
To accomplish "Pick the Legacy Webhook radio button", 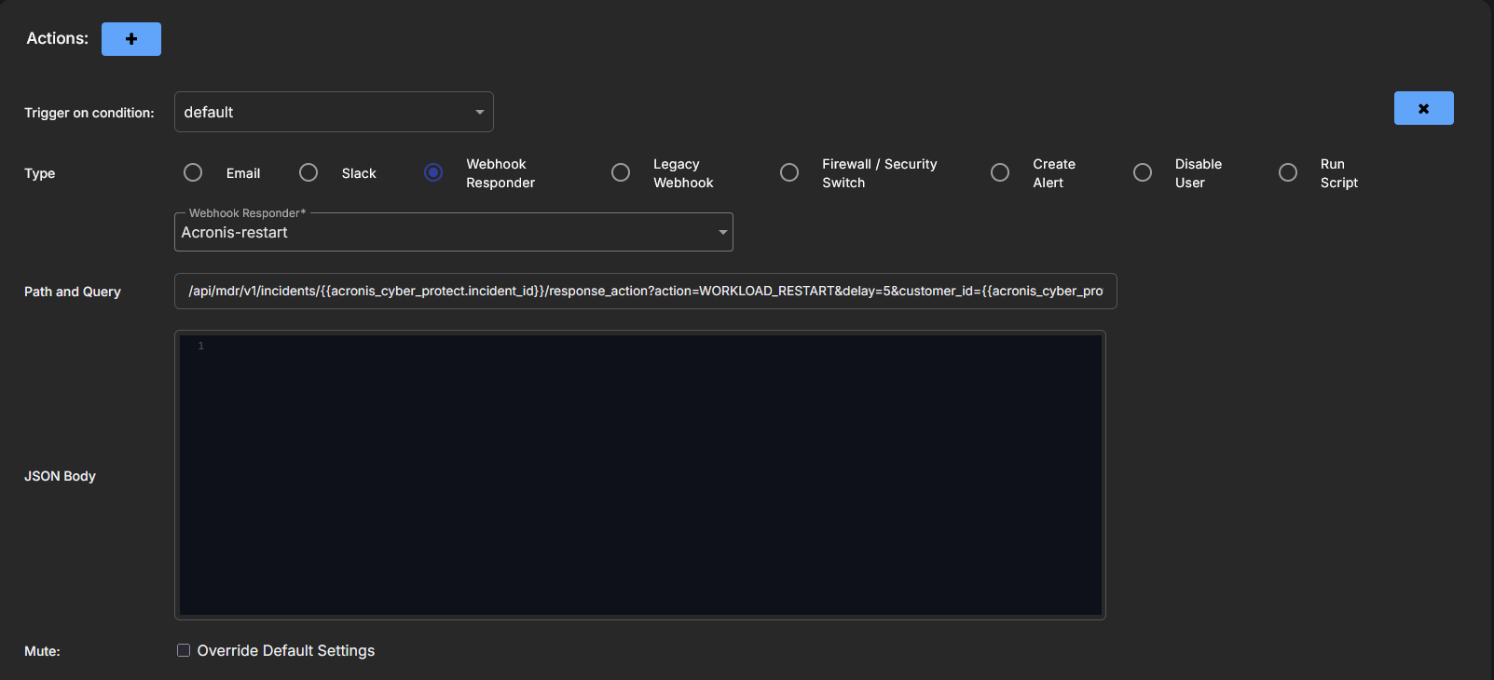I will [x=621, y=173].
